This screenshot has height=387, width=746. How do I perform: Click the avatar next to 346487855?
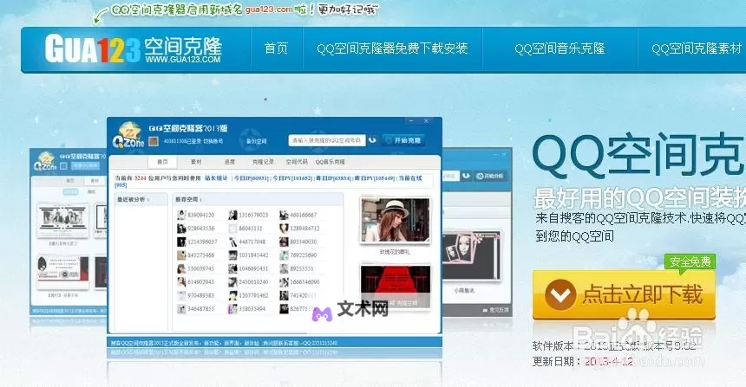point(181,309)
